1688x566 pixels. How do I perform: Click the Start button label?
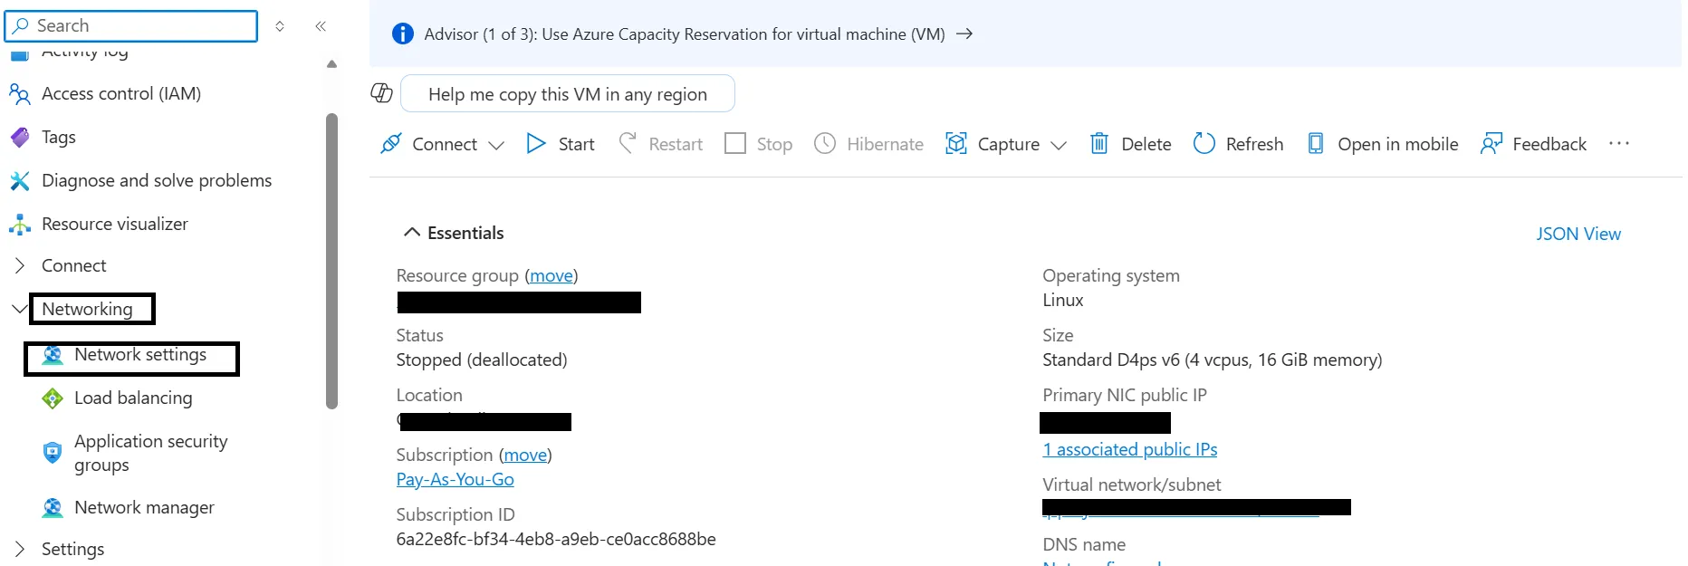pyautogui.click(x=577, y=144)
